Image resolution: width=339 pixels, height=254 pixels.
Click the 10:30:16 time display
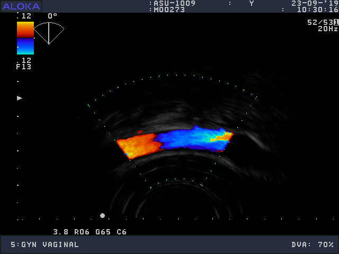317,10
